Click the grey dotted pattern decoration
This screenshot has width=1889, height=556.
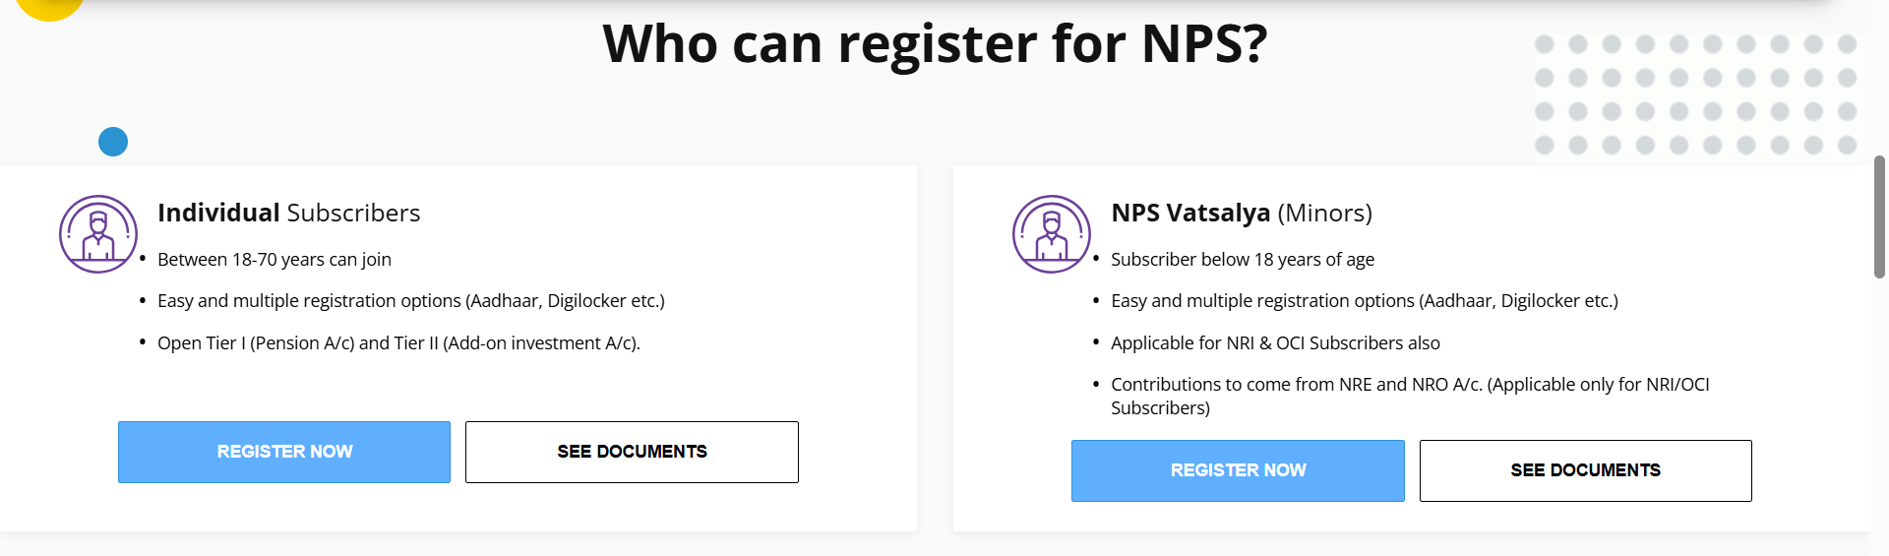click(x=1695, y=94)
